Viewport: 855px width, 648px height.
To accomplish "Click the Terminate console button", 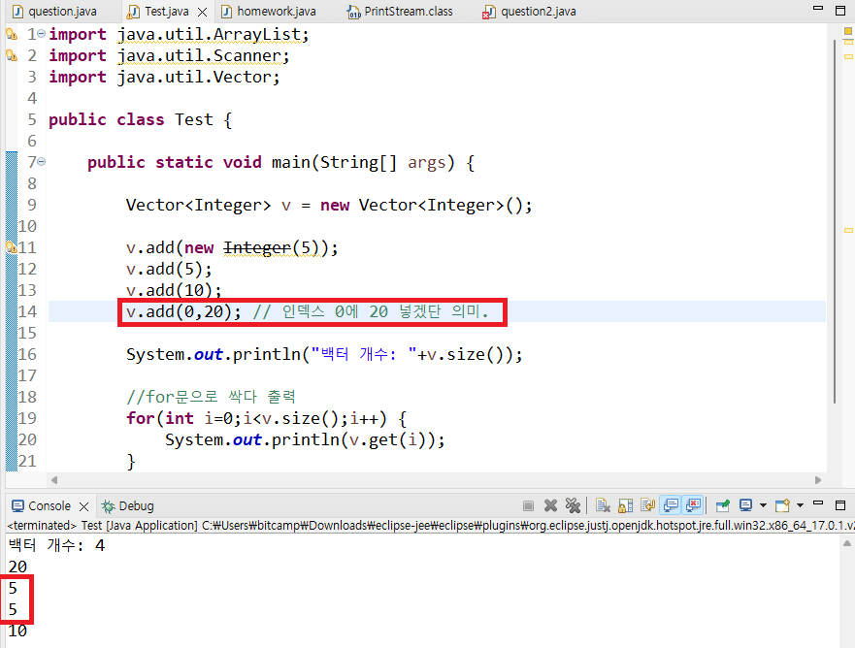I will point(528,505).
